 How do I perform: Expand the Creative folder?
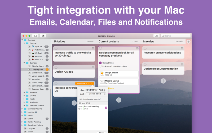pos(24,96)
